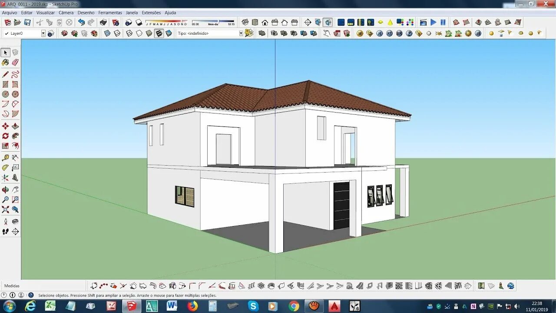Screen dimensions: 556x313
Task: Choose the Circle tool
Action: pos(6,94)
